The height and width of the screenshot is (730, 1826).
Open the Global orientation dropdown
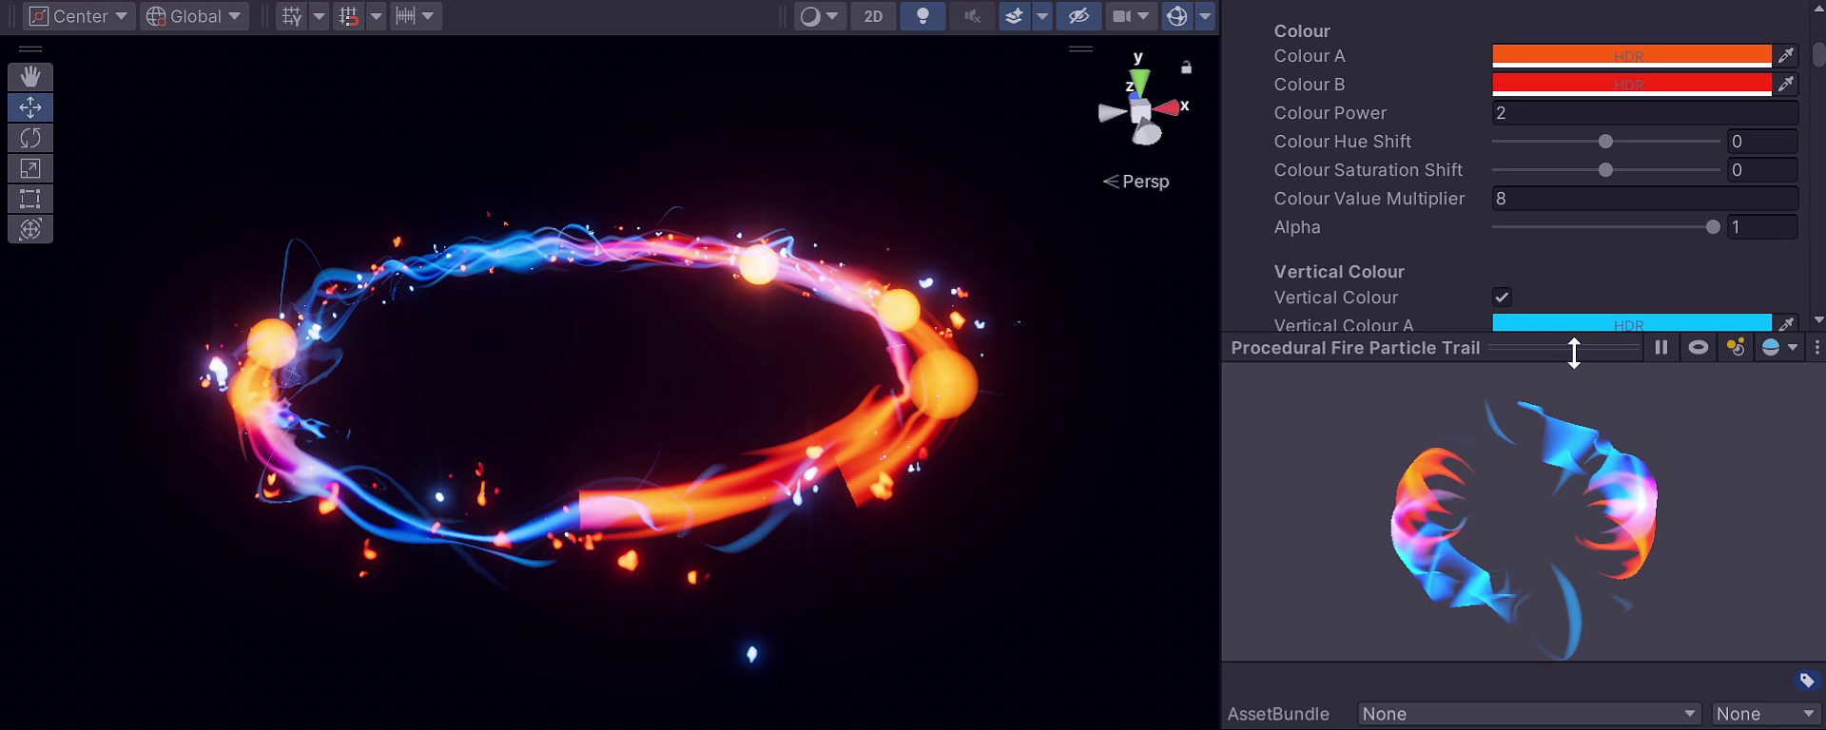[195, 16]
